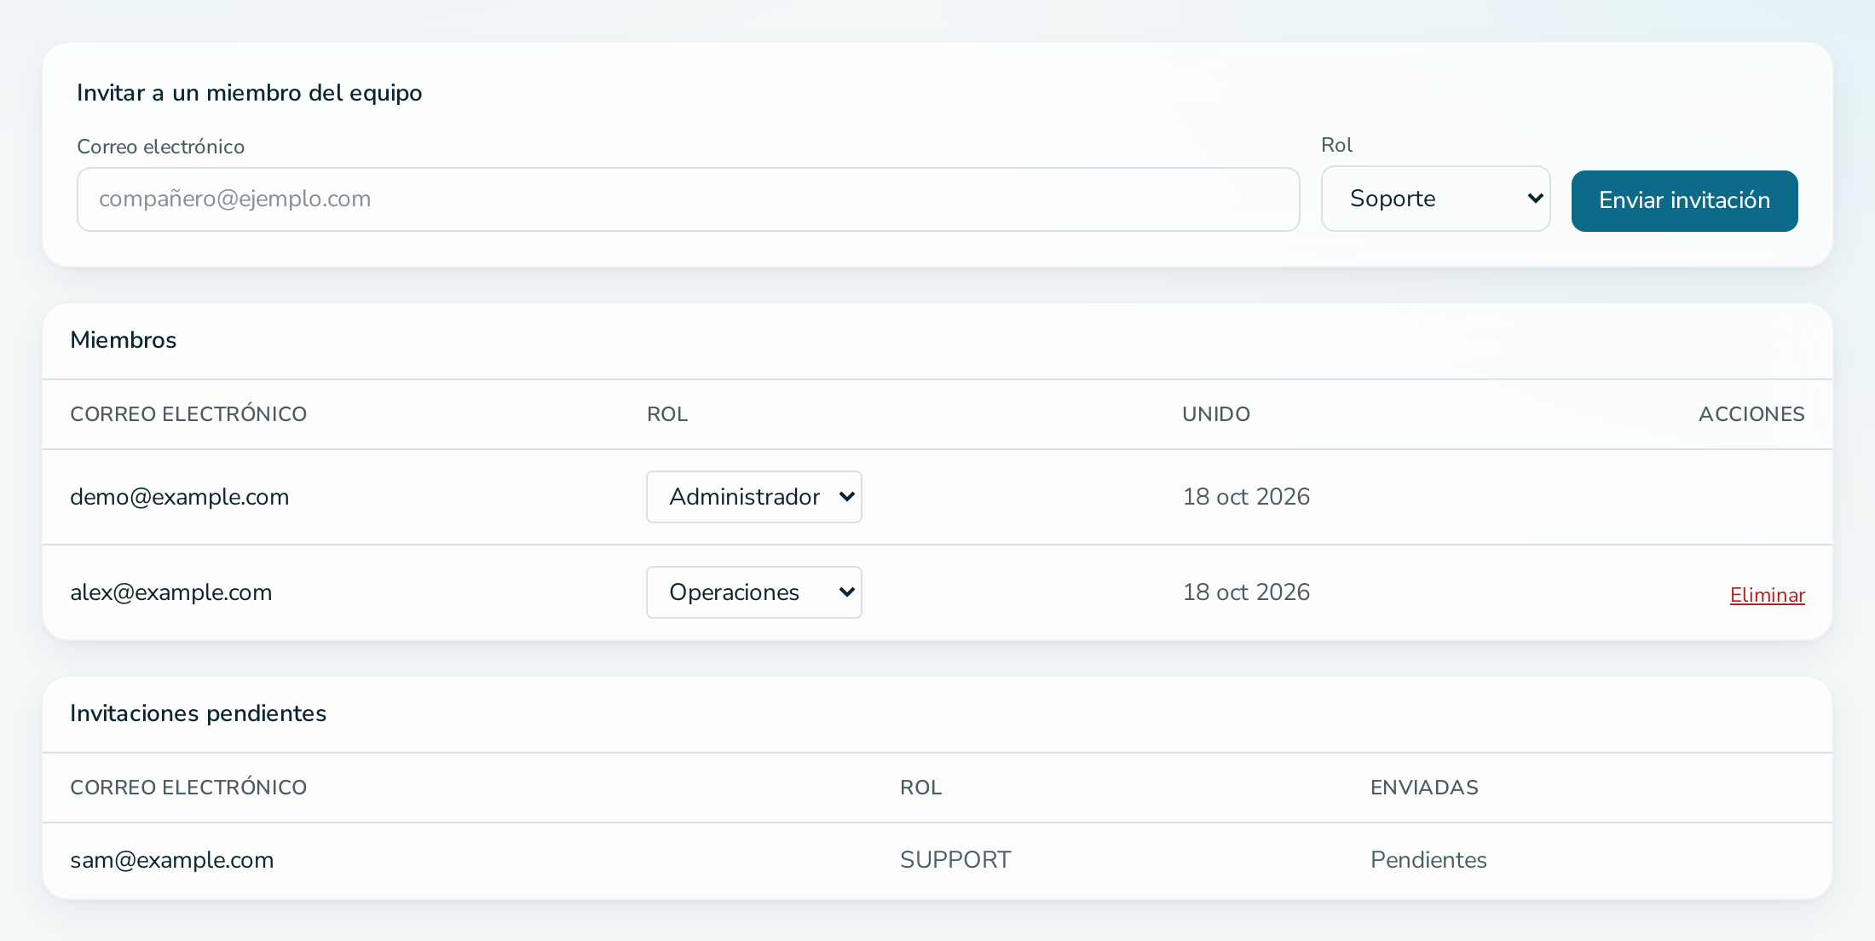Open the Soporte role dropdown
This screenshot has height=941, width=1875.
tap(1435, 199)
